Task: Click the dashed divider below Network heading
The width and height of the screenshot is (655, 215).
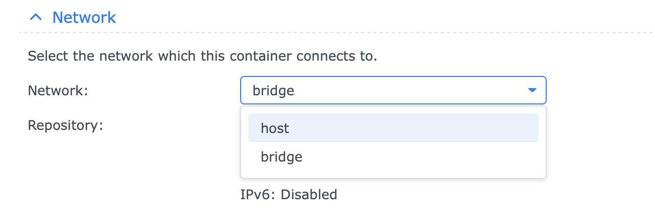Action: tap(327, 33)
